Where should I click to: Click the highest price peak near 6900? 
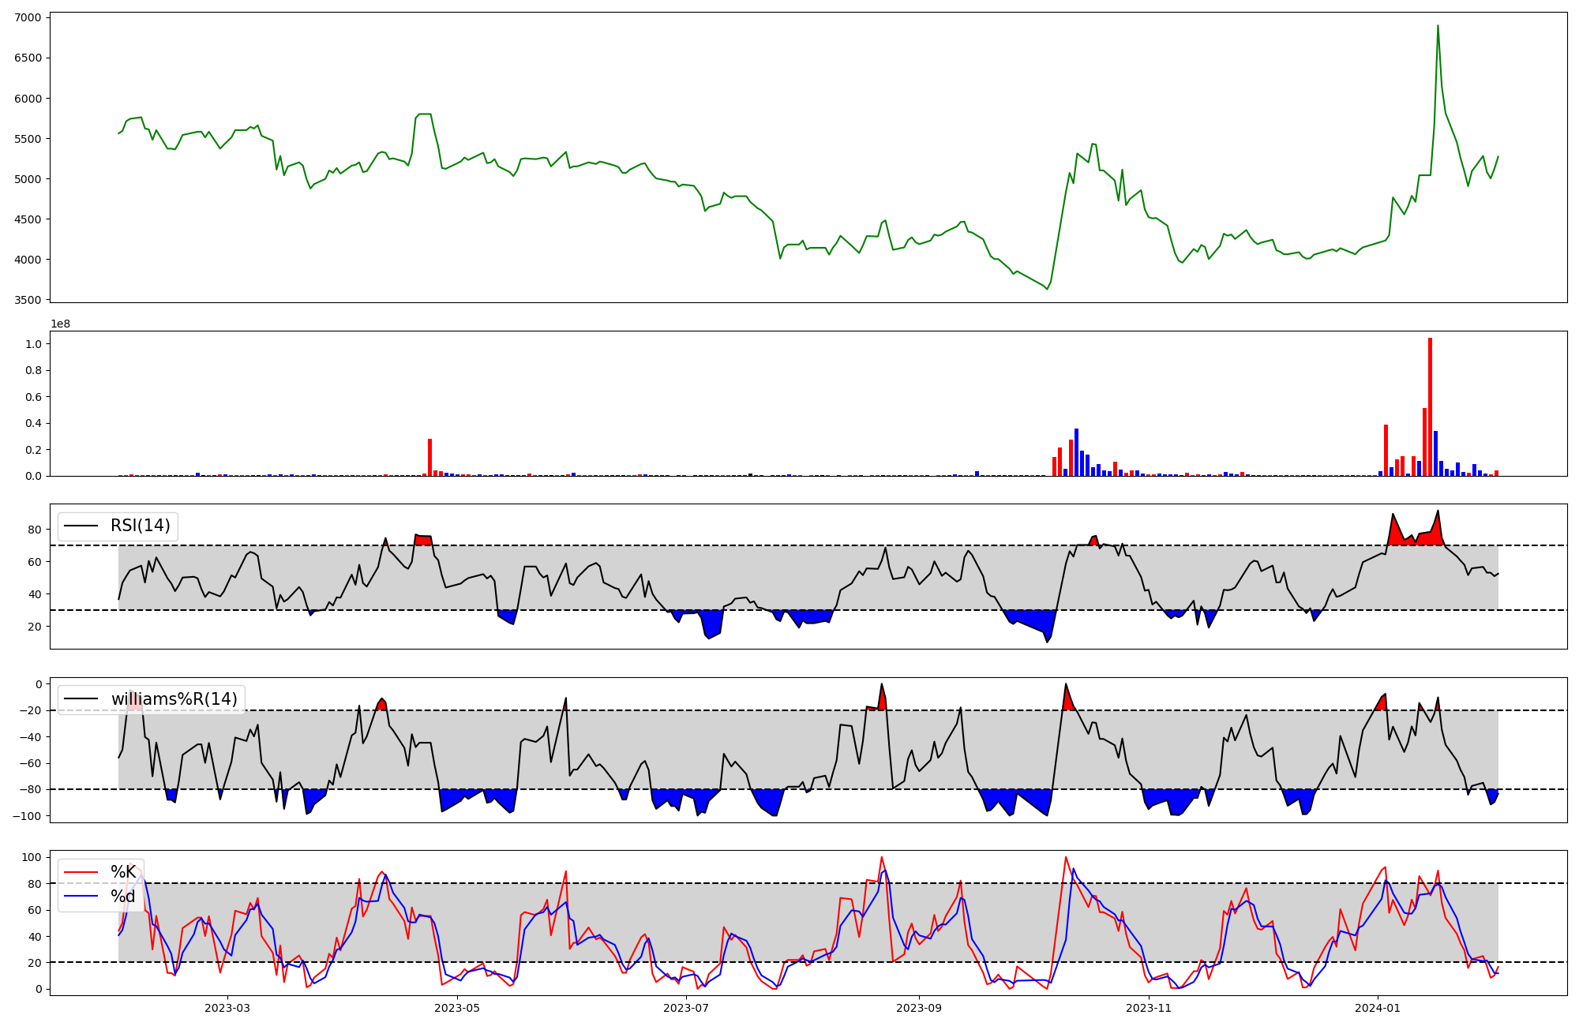[x=1438, y=26]
